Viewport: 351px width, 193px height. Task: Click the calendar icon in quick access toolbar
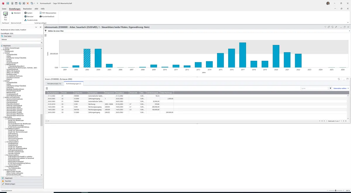pyautogui.click(x=16, y=3)
